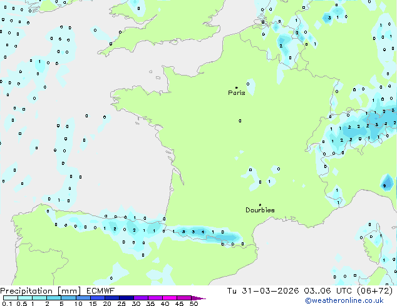The height and width of the screenshot is (306, 397).
Task: Select the 0.1–0.5 mm legend swatch
Action: tap(11, 298)
